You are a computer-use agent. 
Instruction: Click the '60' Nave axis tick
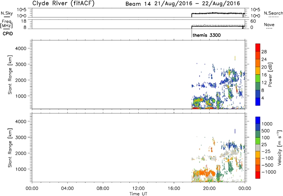pos(253,21)
